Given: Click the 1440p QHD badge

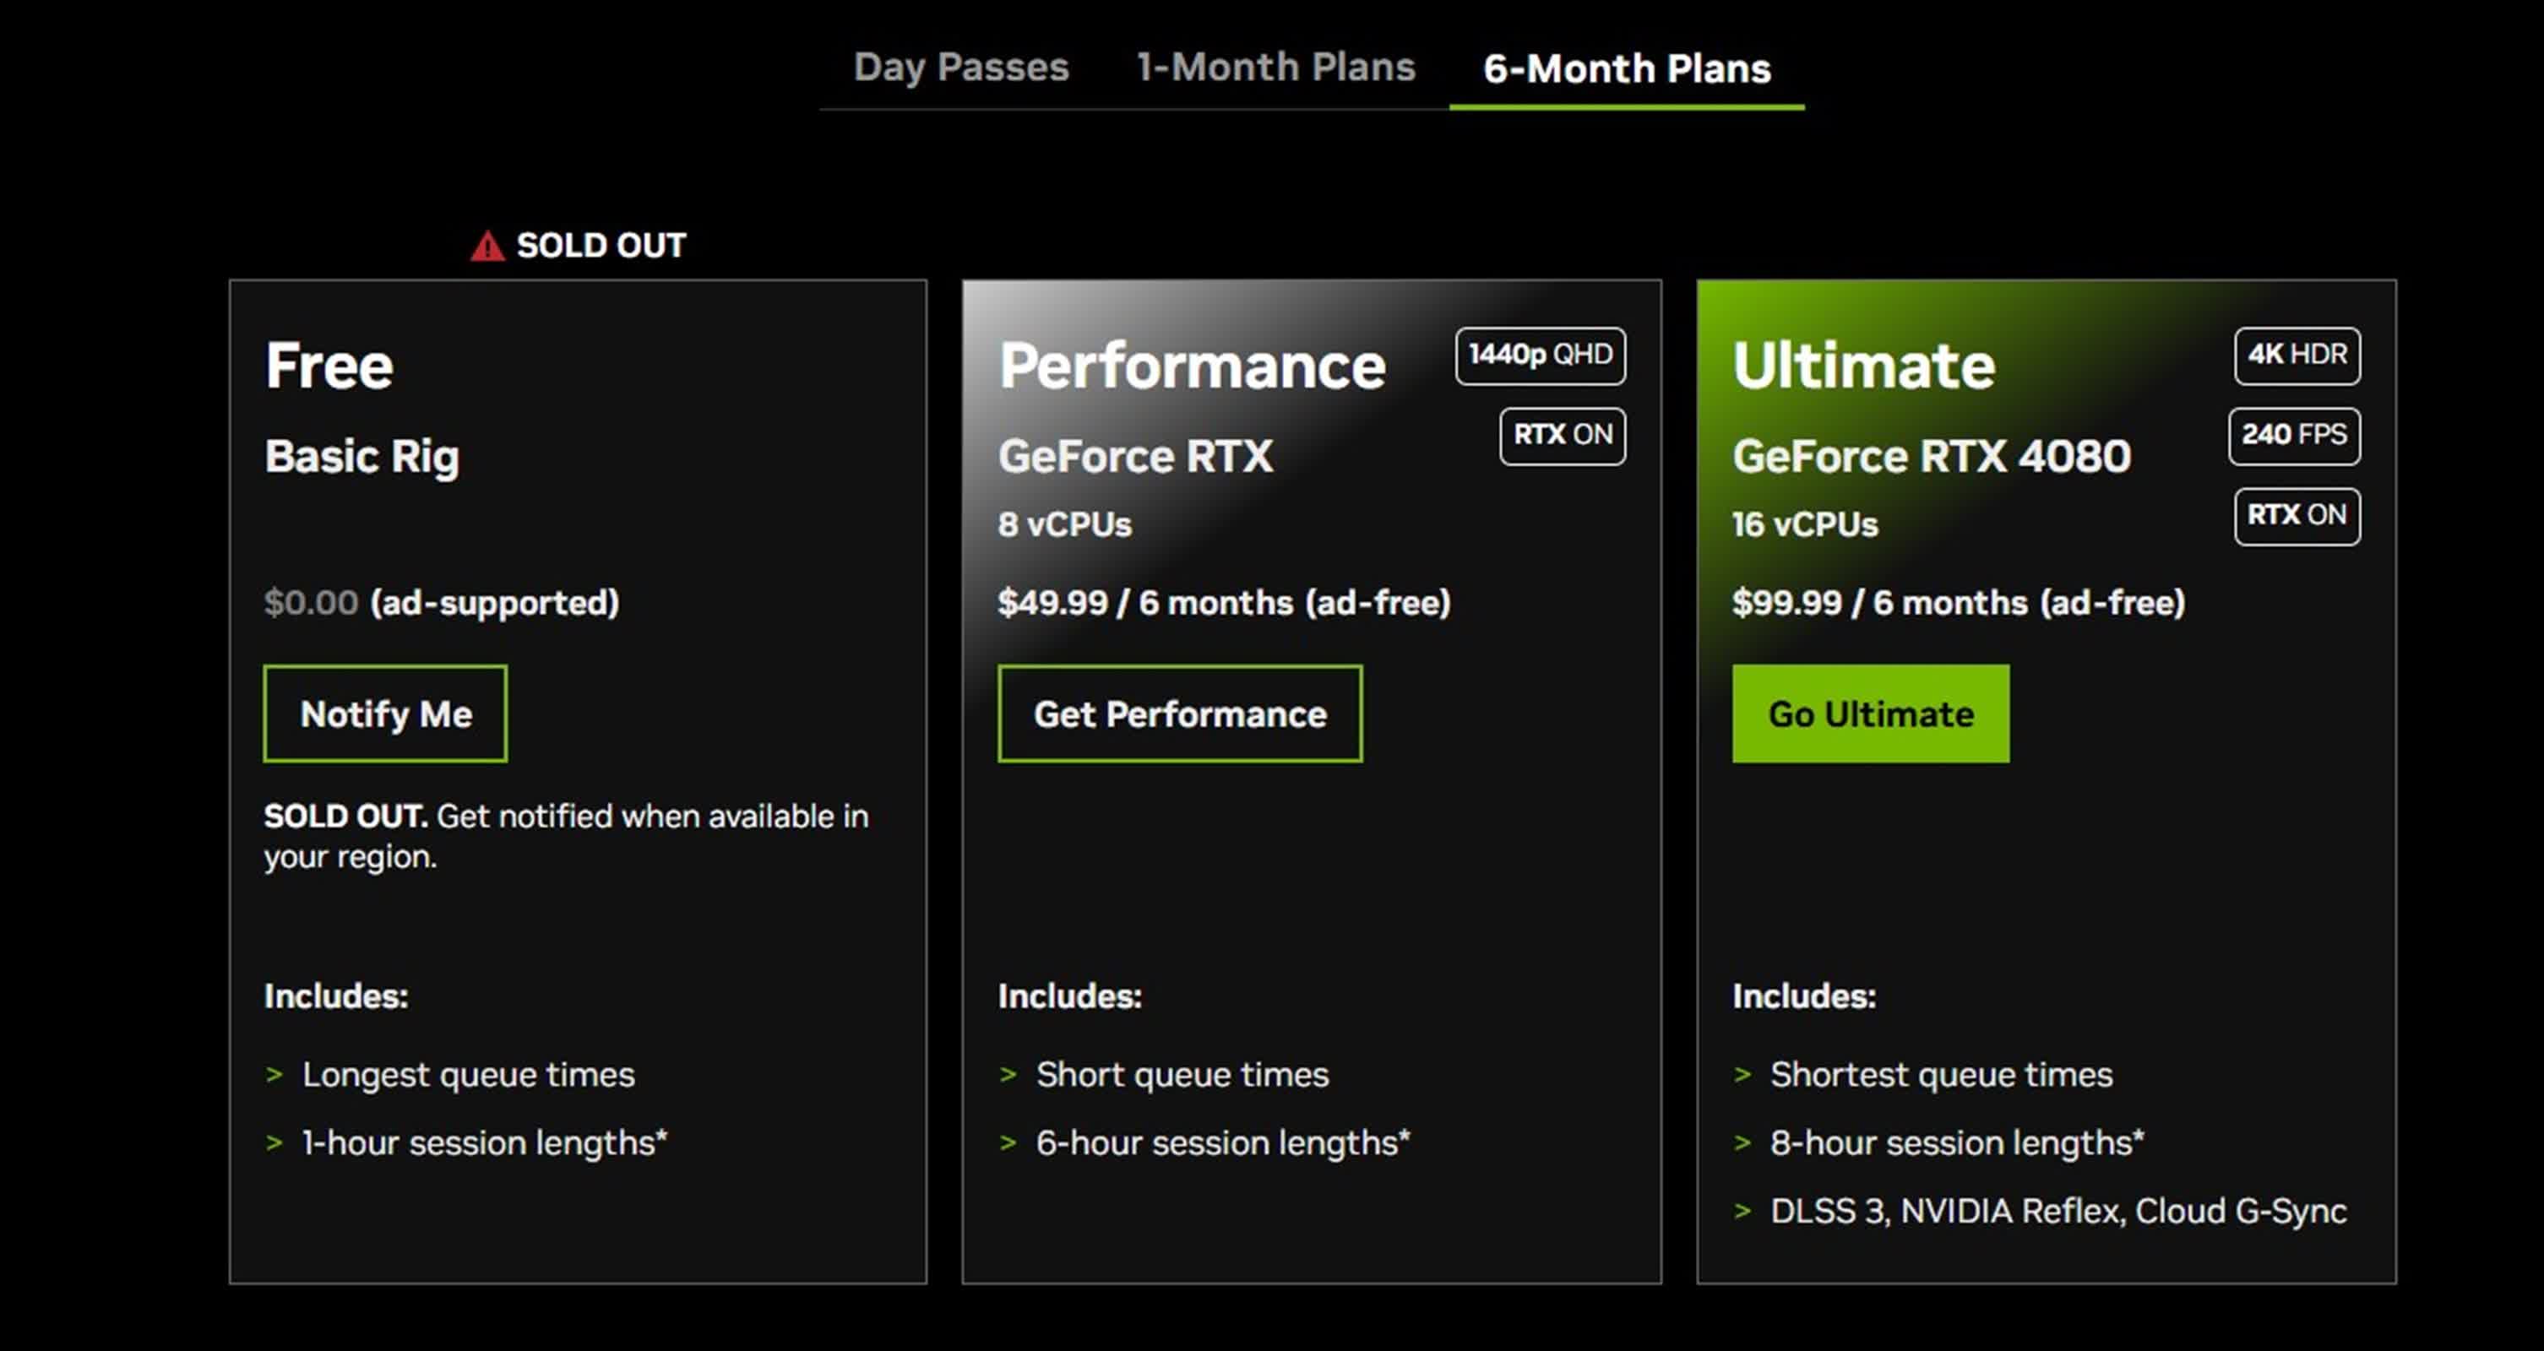Looking at the screenshot, I should (x=1540, y=355).
